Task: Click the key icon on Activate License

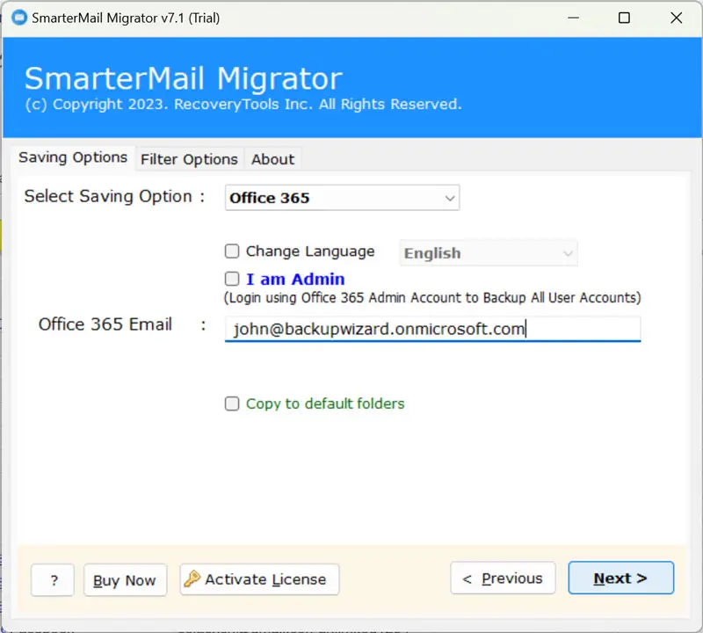Action: pos(192,578)
